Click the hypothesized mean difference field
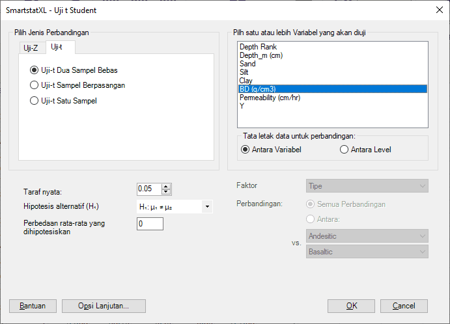The image size is (450, 324). (x=150, y=224)
